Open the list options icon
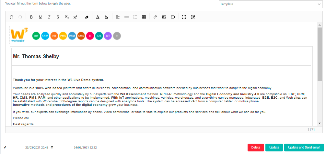The height and width of the screenshot is (154, 326). [x=135, y=17]
